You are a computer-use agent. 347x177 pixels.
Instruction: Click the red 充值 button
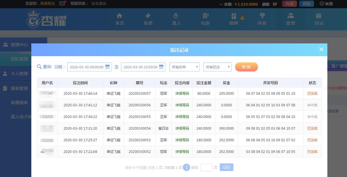[289, 4]
